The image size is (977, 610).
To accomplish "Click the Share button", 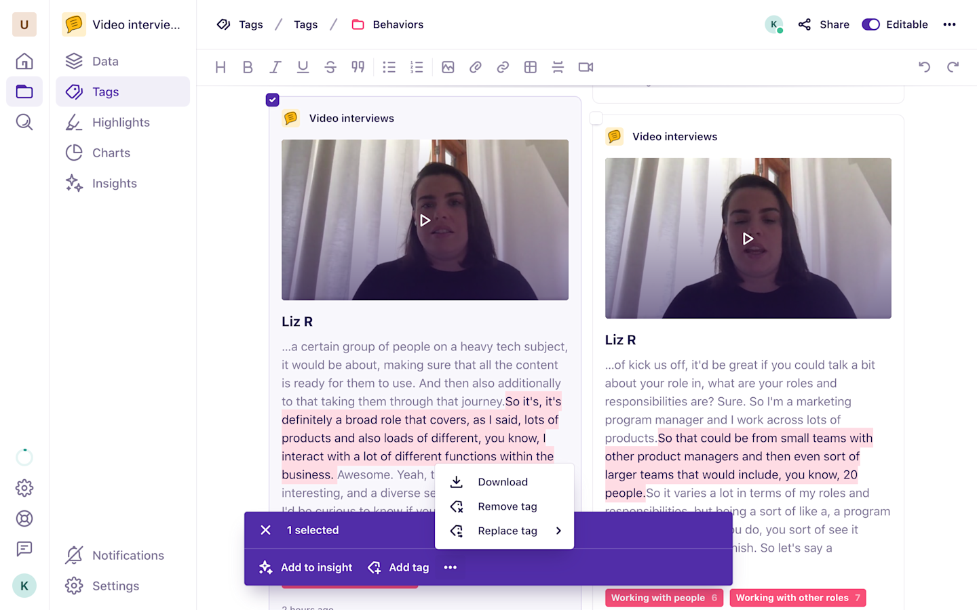I will point(824,24).
